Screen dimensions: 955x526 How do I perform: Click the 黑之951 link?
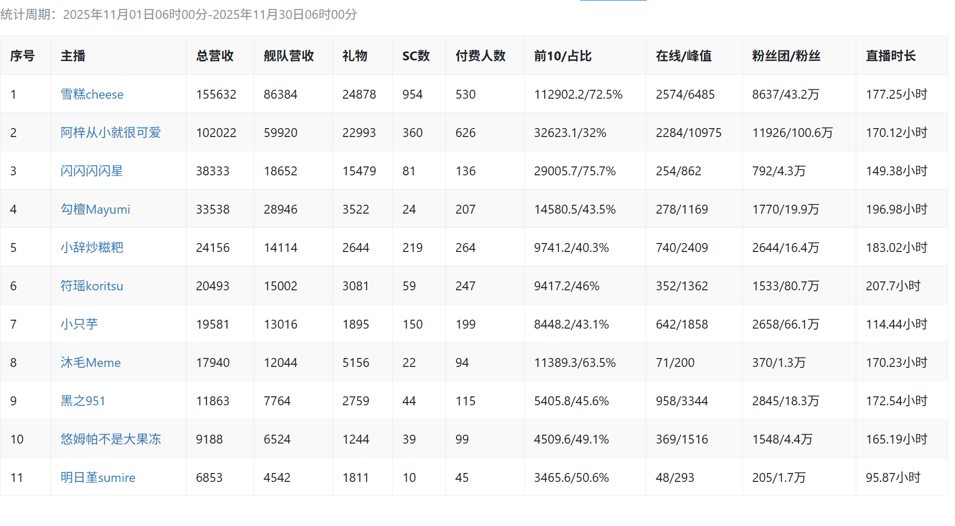pyautogui.click(x=82, y=401)
